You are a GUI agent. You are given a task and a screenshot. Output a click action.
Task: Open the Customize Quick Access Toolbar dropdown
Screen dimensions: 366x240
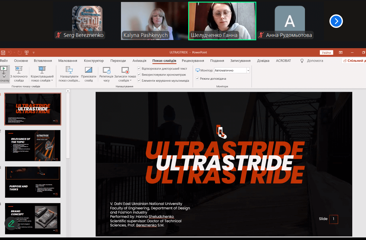click(x=33, y=52)
